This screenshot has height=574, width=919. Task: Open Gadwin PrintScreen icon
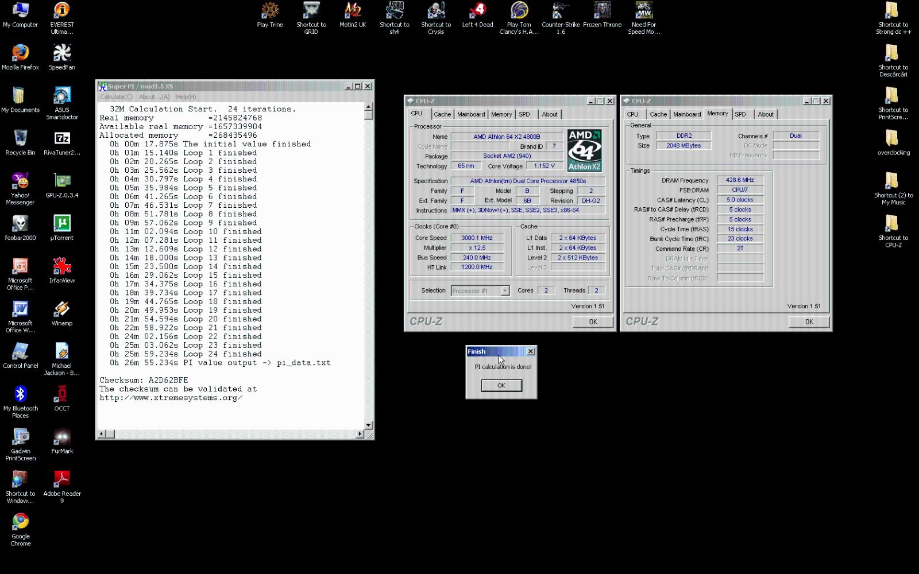[x=21, y=444]
